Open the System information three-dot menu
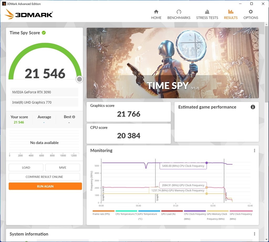Viewport: 269px width, 242px height. (x=254, y=234)
